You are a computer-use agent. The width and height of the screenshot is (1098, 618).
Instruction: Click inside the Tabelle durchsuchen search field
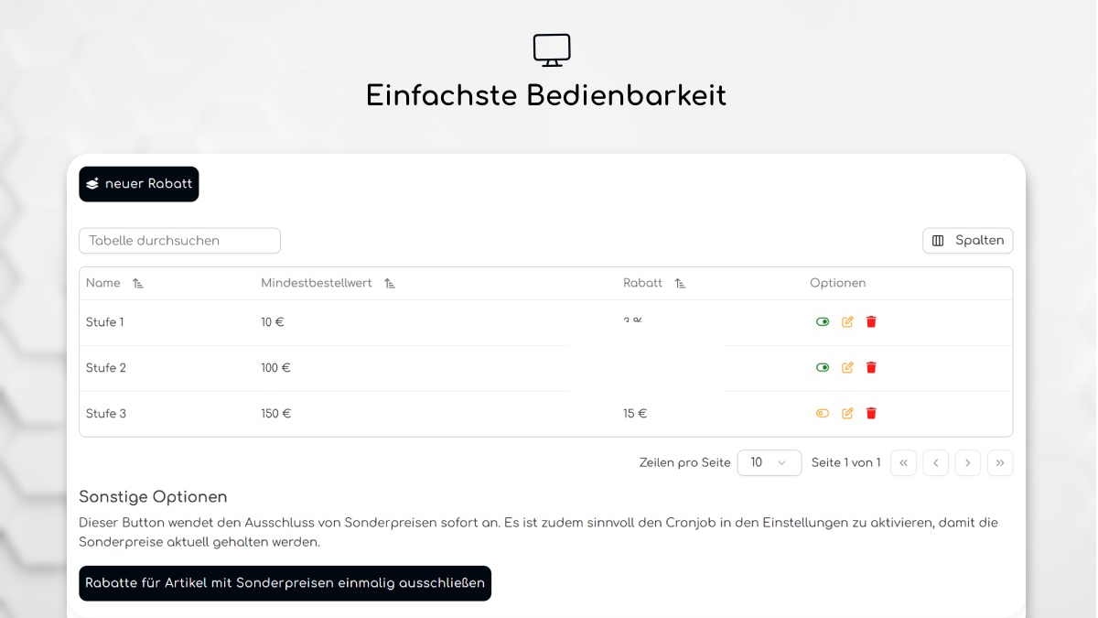179,240
